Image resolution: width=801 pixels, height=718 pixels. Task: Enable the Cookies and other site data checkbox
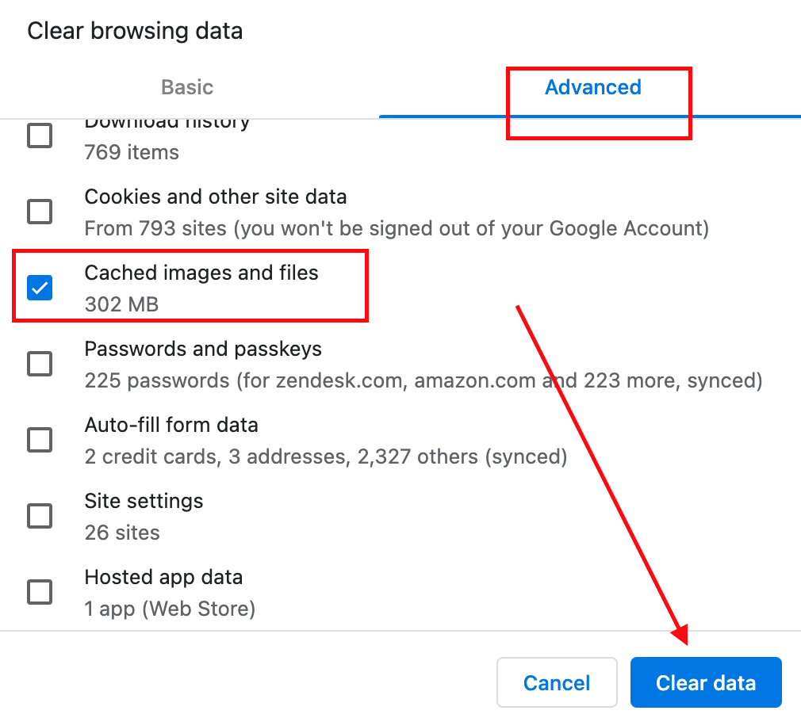point(40,212)
